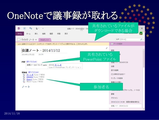This screenshot has width=159, height=120.
Task: Open the 2014/11/12 14:08 screen clipping page
Action: [125, 102]
